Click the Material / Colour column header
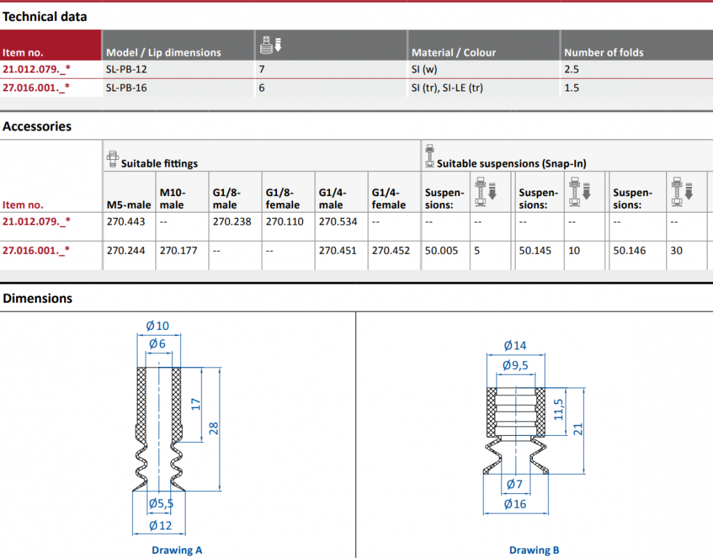713x558 pixels. (x=453, y=52)
